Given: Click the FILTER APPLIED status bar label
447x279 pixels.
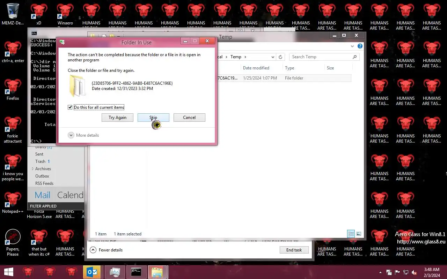Looking at the screenshot, I should pyautogui.click(x=43, y=206).
